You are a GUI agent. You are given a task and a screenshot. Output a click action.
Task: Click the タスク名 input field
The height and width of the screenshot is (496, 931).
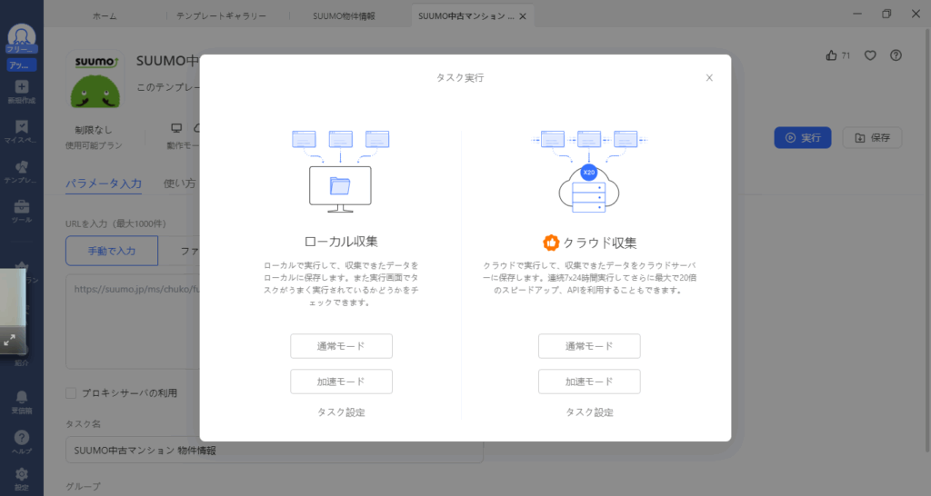275,451
